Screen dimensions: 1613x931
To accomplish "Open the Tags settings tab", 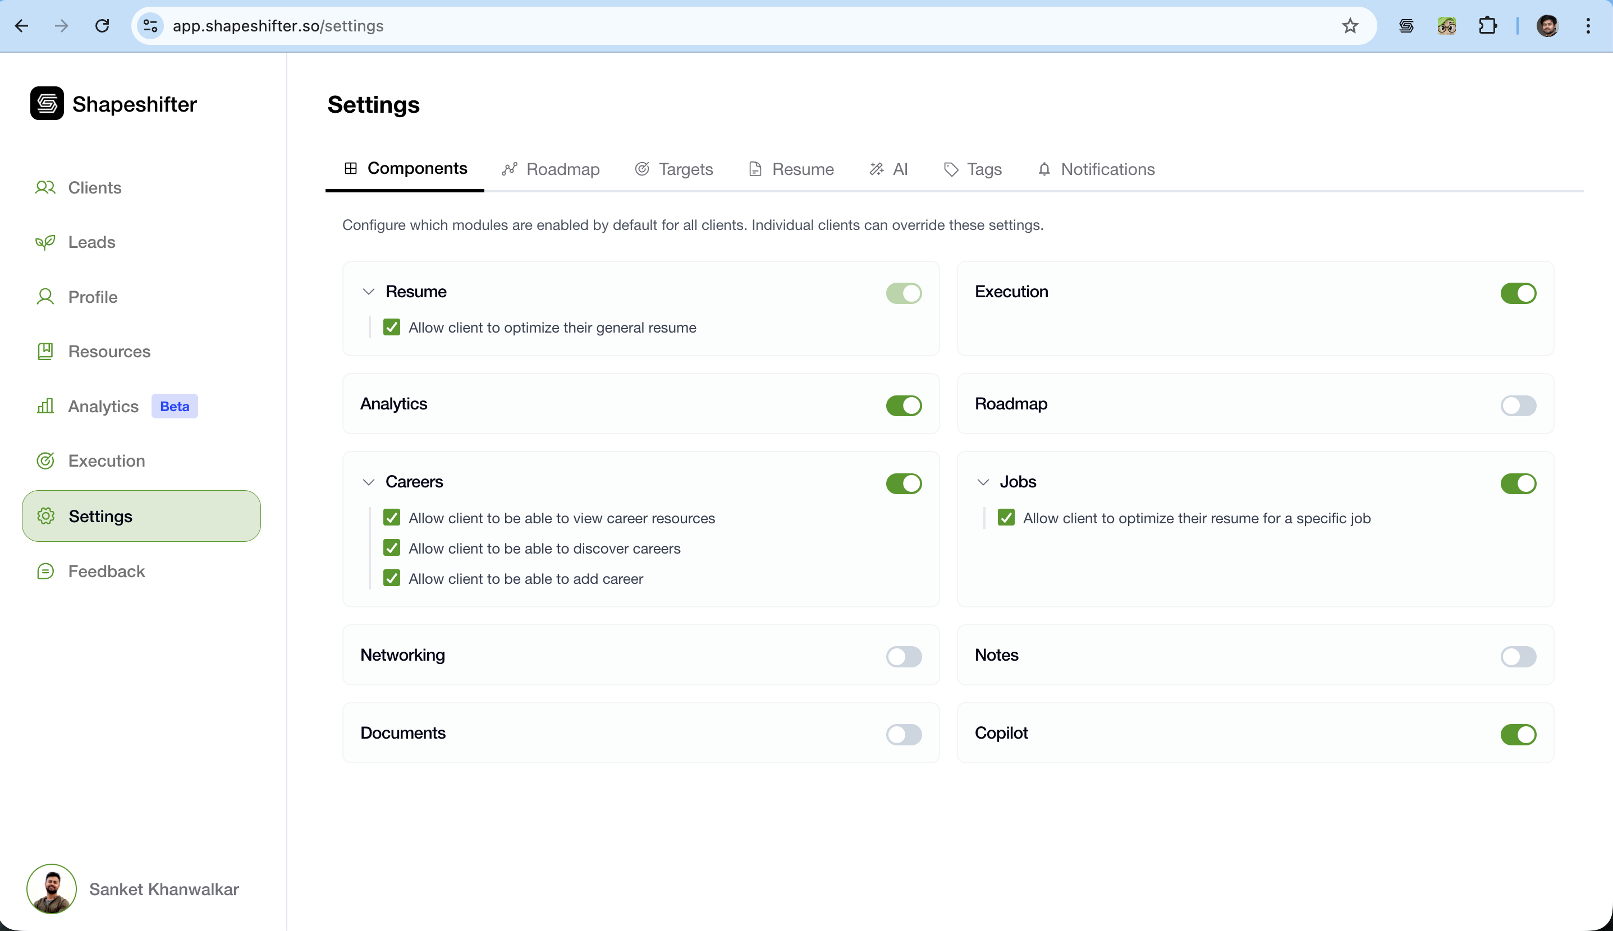I will 972,169.
